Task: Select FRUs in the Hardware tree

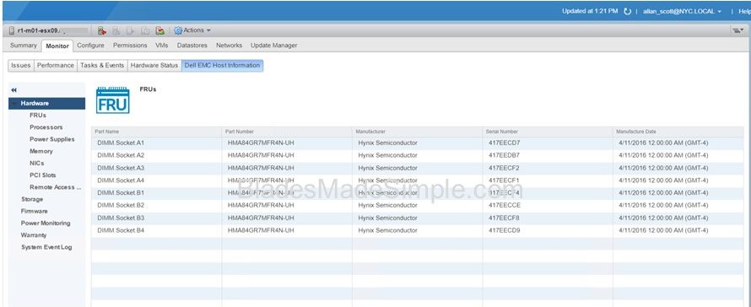Action: pyautogui.click(x=38, y=116)
